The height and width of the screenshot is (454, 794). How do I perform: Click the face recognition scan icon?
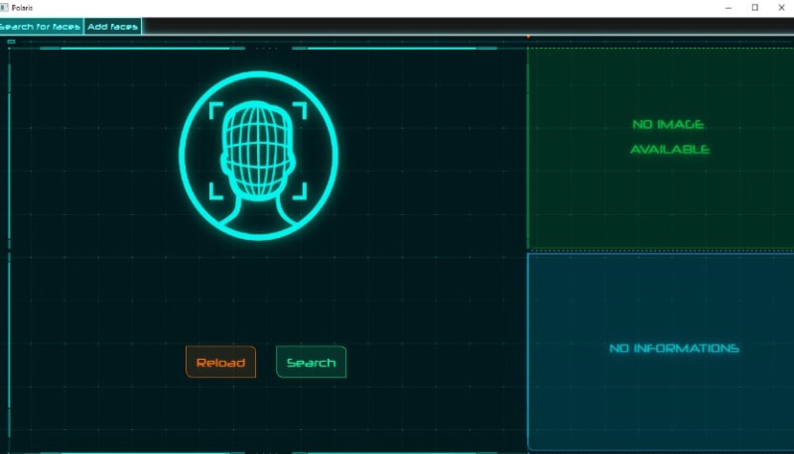258,155
